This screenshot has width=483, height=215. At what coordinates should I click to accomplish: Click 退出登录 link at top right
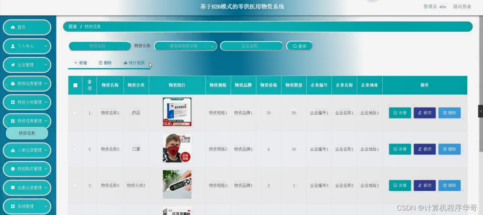462,6
